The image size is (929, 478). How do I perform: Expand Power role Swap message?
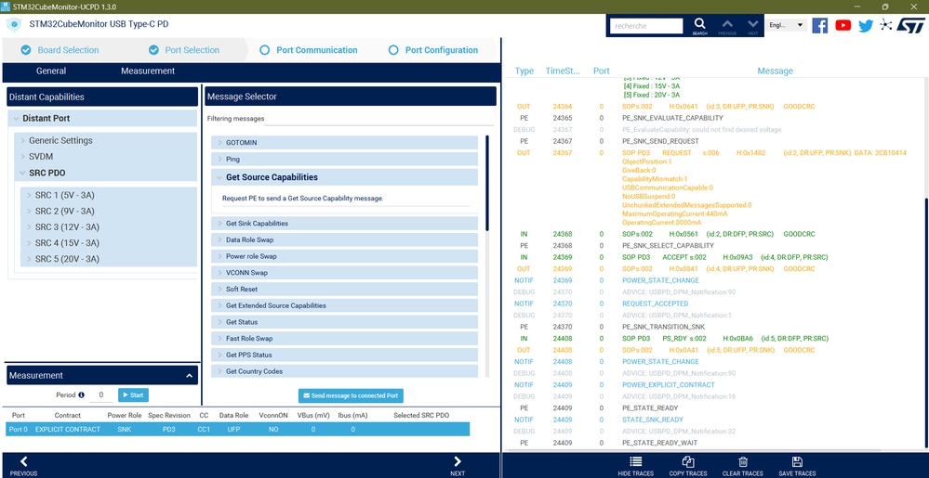click(x=344, y=256)
